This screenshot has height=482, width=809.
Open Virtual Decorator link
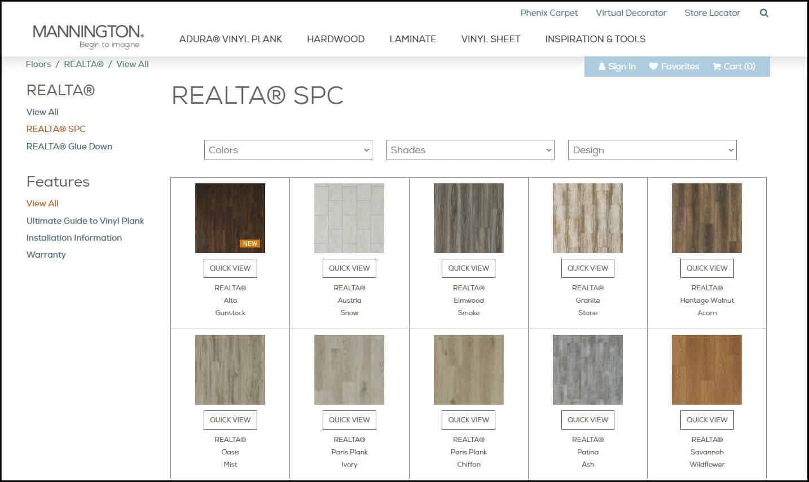631,13
